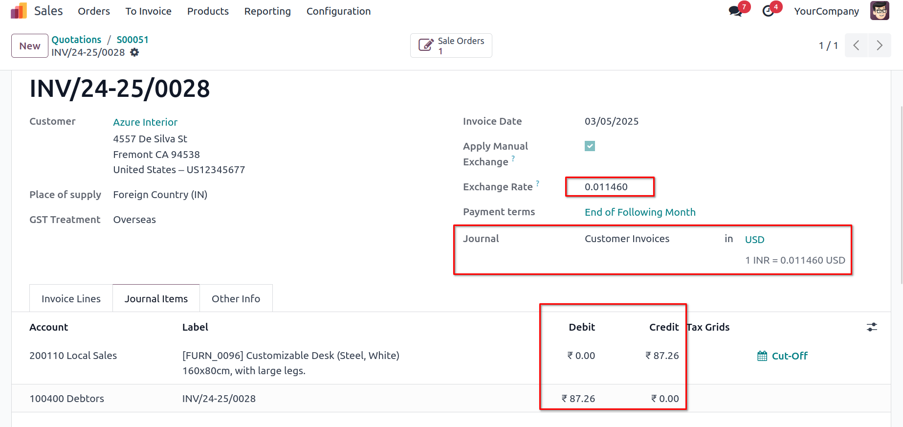
Task: Open the Orders menu
Action: pos(94,11)
